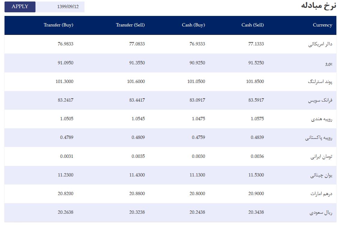Image resolution: width=343 pixels, height=226 pixels.
Task: Click the Cash (Sell) column header
Action: 253,25
